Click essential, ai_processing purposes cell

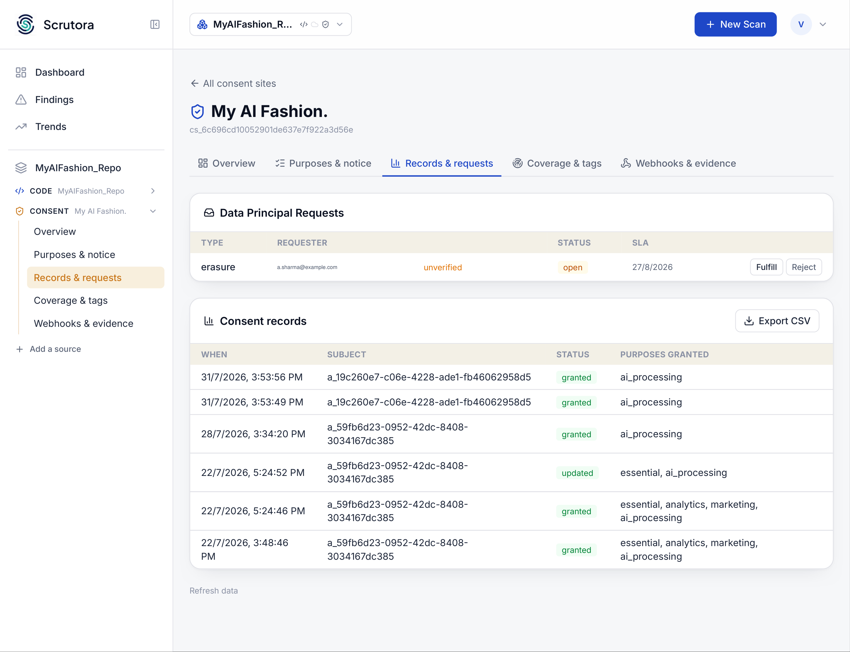[674, 473]
